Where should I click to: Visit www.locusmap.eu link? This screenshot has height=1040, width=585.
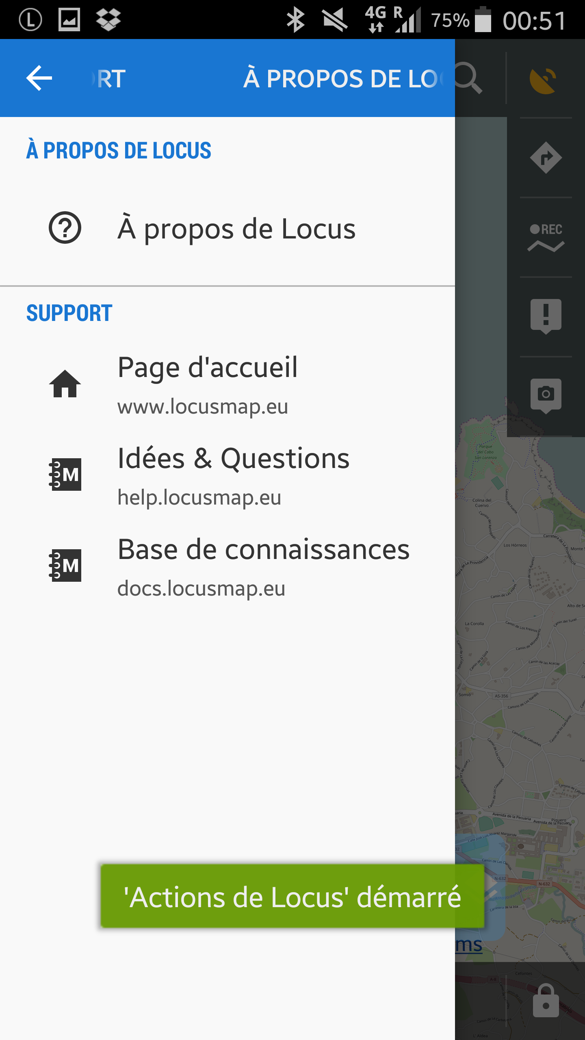[203, 406]
